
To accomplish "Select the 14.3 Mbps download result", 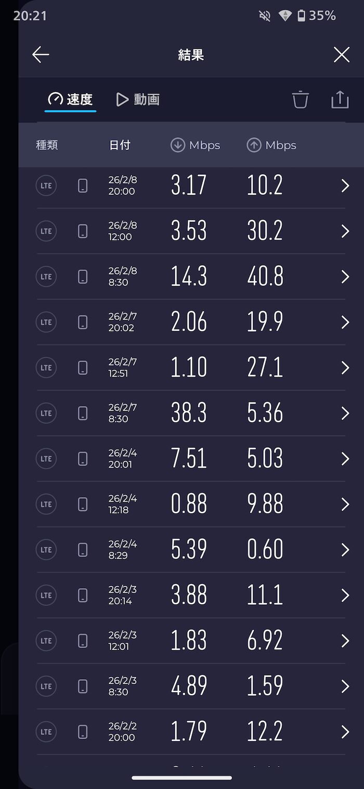I will point(189,277).
